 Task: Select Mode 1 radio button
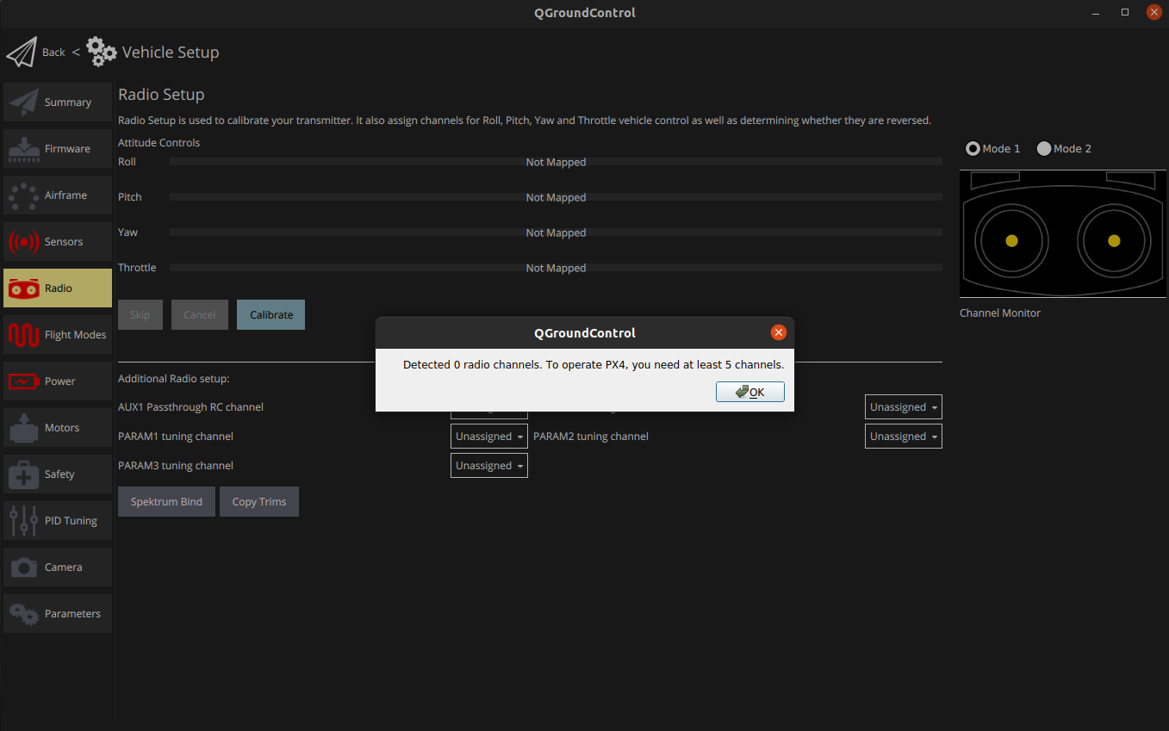[973, 149]
